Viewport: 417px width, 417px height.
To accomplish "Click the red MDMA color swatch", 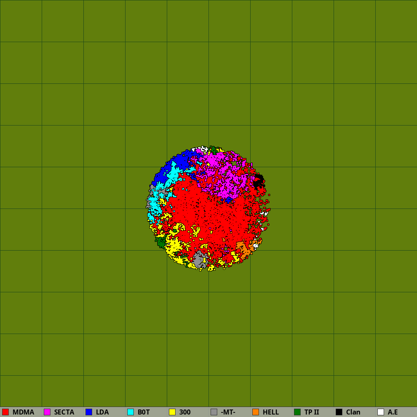I will pos(5,412).
